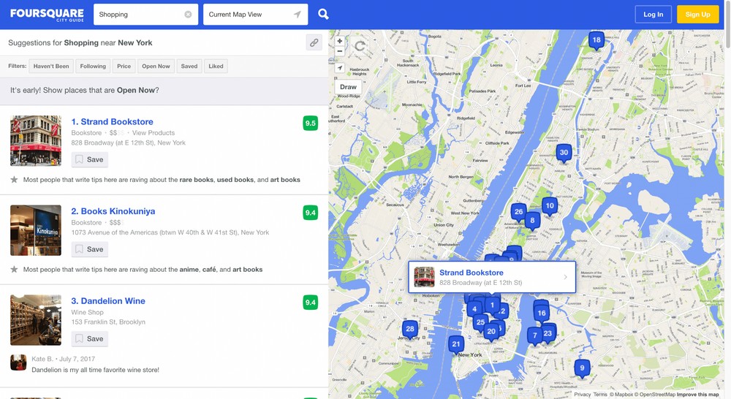Select map pin number 30
731x399 pixels.
pyautogui.click(x=564, y=153)
